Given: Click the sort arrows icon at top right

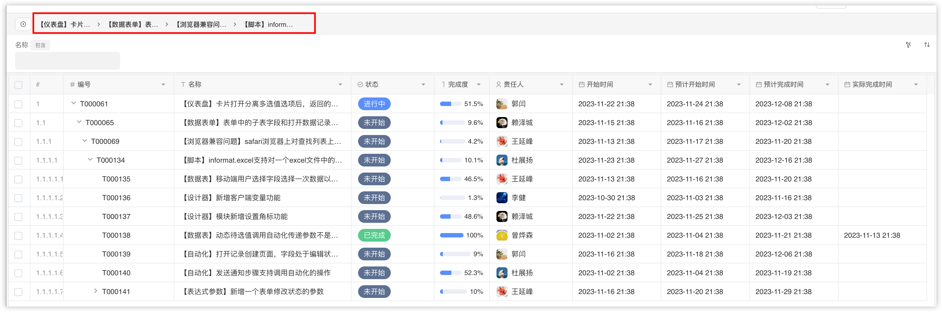Looking at the screenshot, I should coord(927,45).
